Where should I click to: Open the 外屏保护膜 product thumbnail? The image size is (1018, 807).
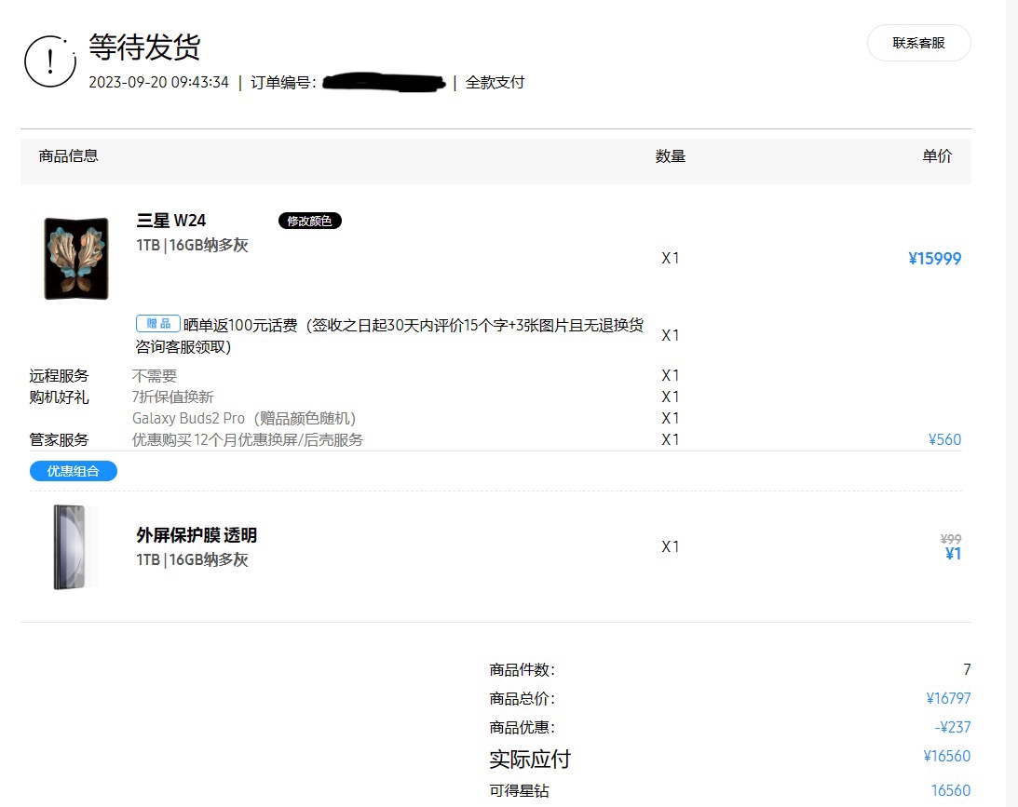click(x=75, y=547)
